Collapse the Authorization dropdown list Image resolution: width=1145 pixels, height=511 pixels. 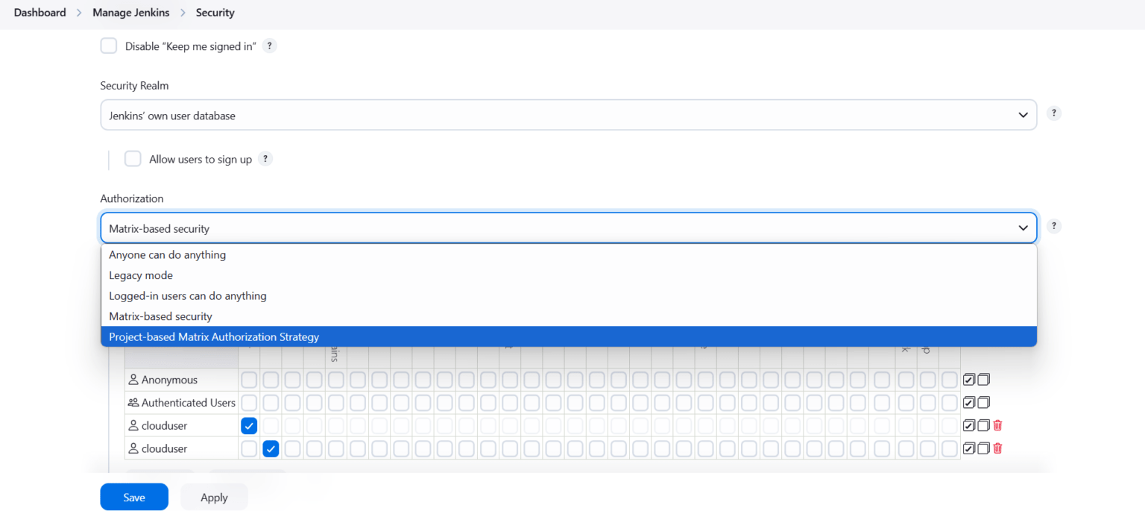[x=1023, y=228]
